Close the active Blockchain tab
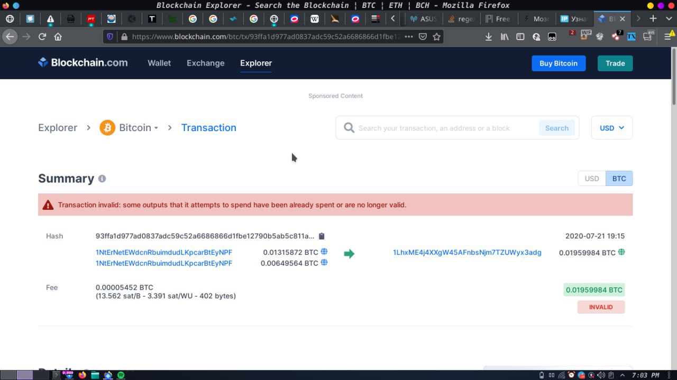The height and width of the screenshot is (380, 677). click(623, 18)
